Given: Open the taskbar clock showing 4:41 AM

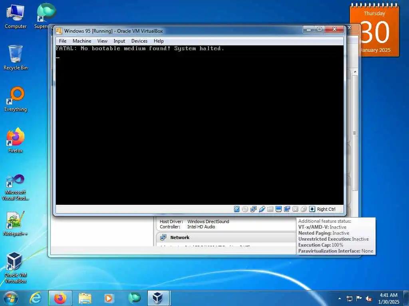Looking at the screenshot, I should (389, 298).
